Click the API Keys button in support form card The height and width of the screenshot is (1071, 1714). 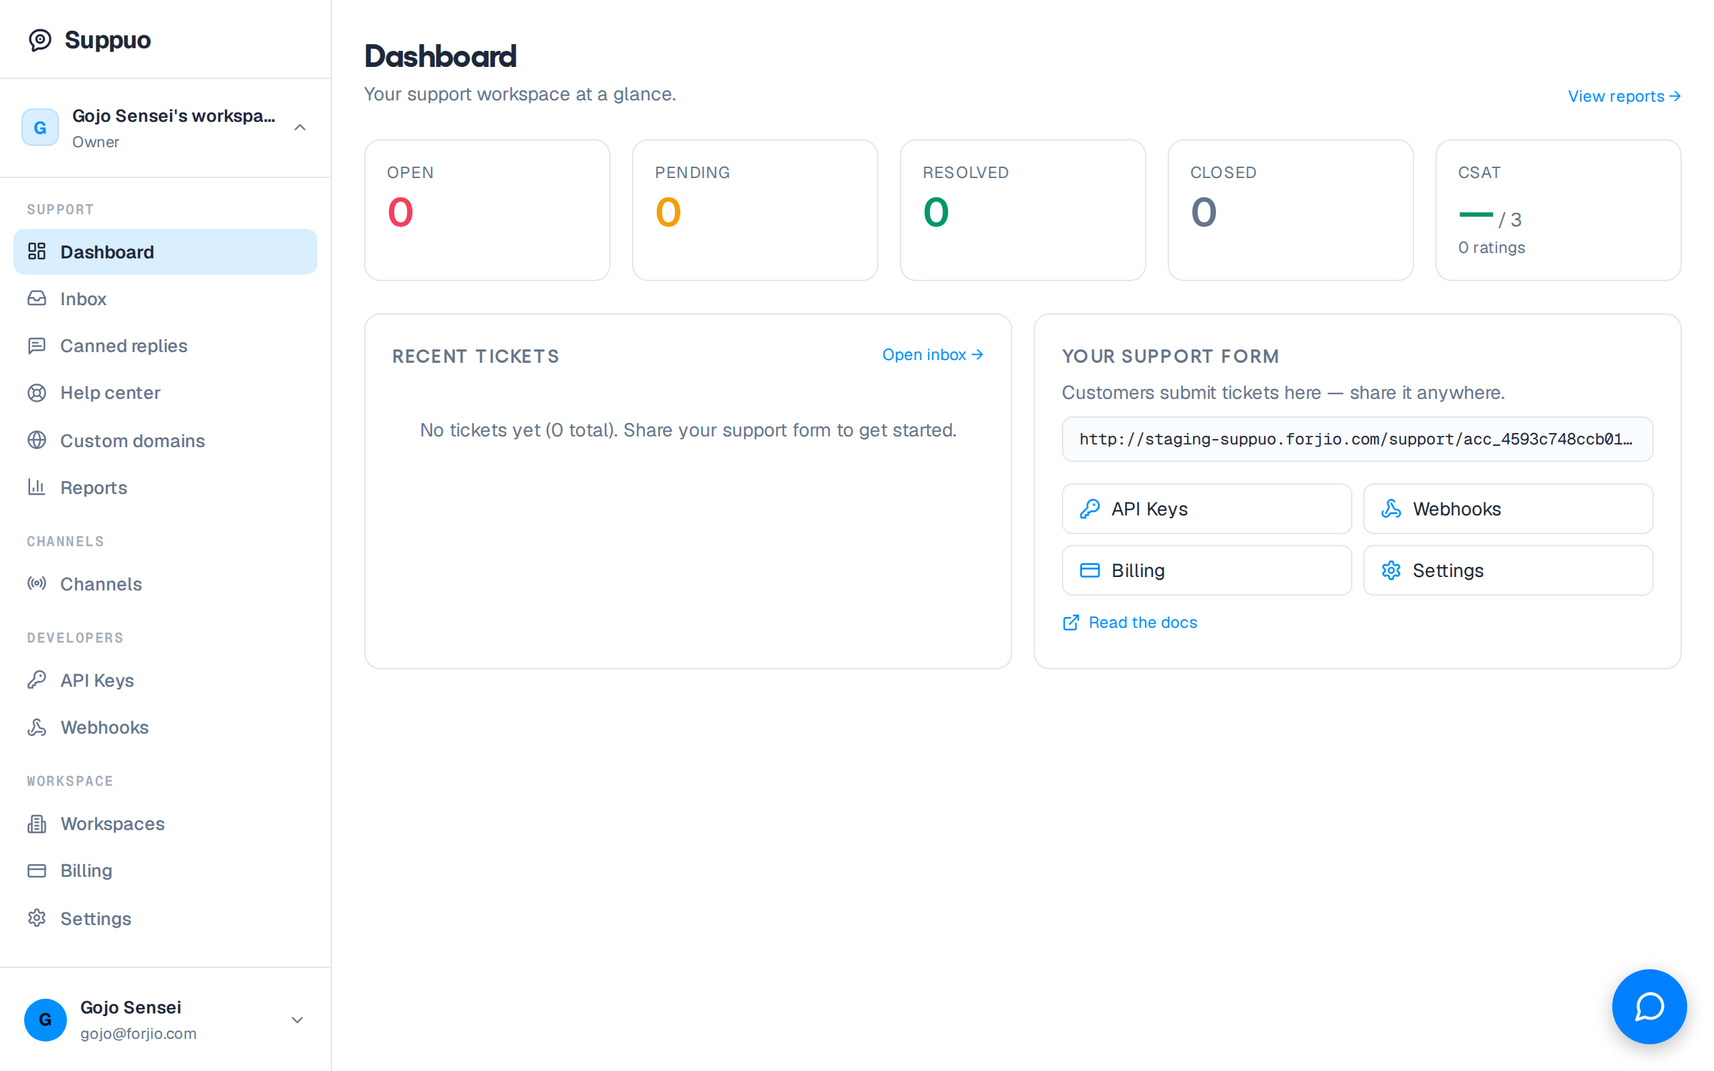coord(1206,509)
